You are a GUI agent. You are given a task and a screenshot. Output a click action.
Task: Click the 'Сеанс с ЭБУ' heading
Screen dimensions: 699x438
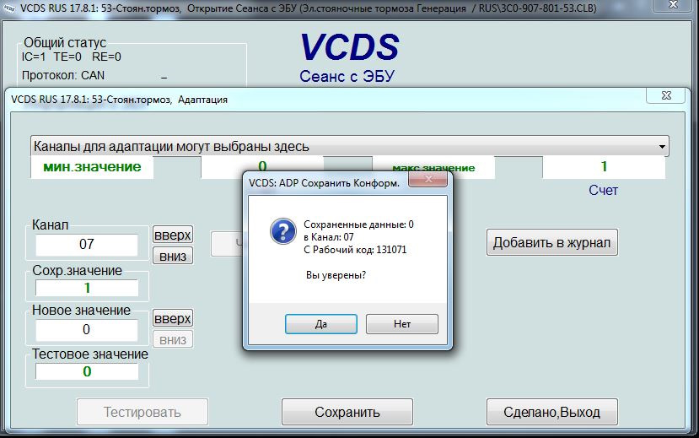pos(347,76)
